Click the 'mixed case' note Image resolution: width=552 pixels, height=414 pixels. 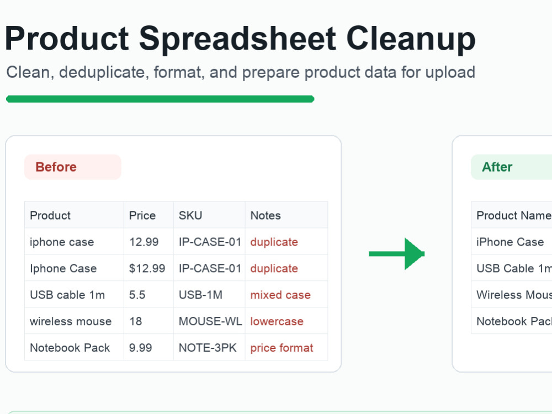click(280, 295)
